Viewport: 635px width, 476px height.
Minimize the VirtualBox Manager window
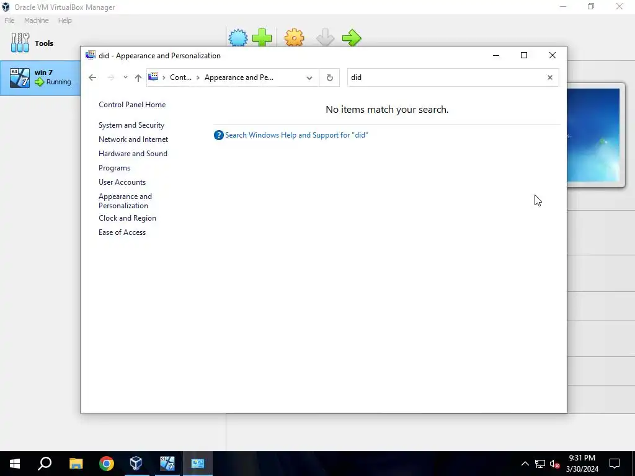click(563, 6)
